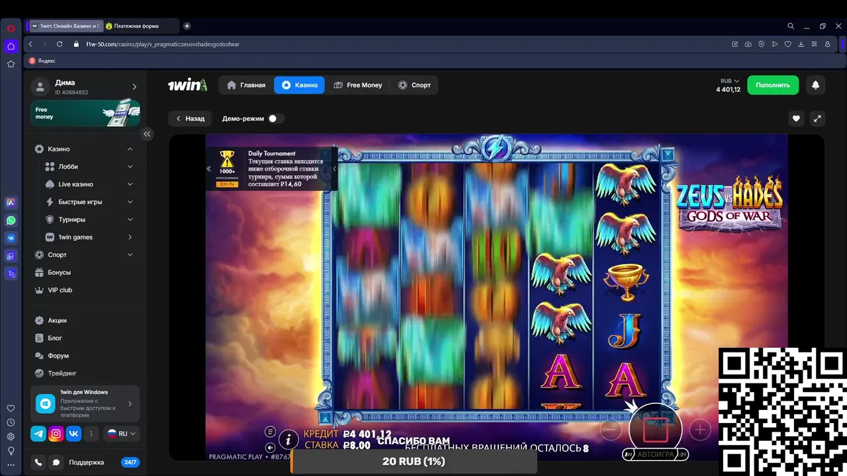
Task: Show more social links menu
Action: click(x=91, y=434)
